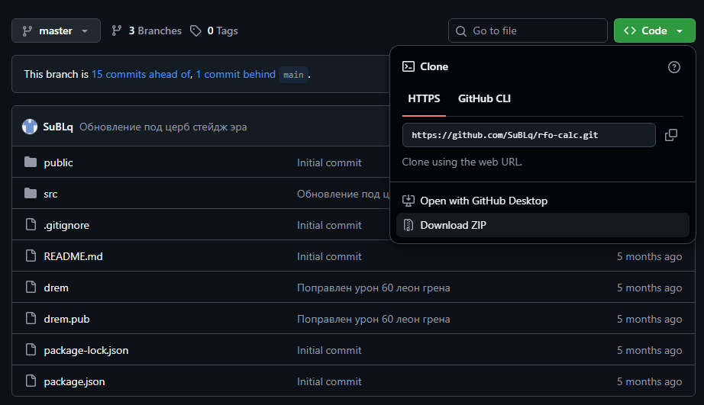The width and height of the screenshot is (704, 405).
Task: Click the branch icon beside 3 Branches
Action: pyautogui.click(x=117, y=31)
